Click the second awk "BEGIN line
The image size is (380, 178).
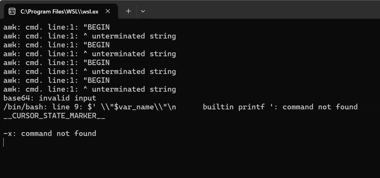(x=56, y=45)
